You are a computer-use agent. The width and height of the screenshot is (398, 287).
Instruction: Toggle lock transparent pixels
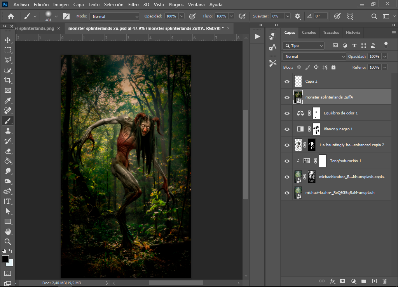[x=299, y=67]
